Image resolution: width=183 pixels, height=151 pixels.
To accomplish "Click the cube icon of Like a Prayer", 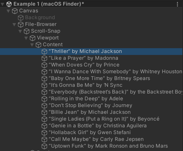I will (44, 58).
